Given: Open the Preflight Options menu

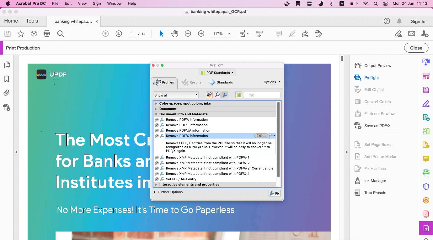Looking at the screenshot, I should (272, 82).
